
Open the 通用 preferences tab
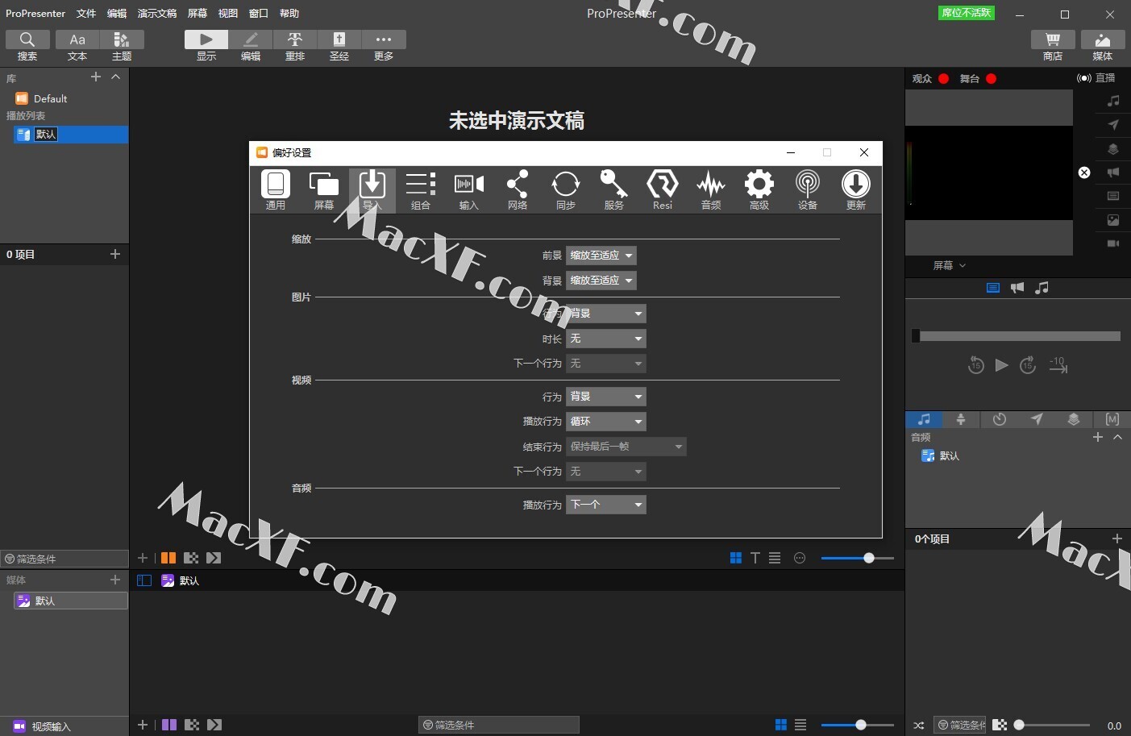(276, 190)
